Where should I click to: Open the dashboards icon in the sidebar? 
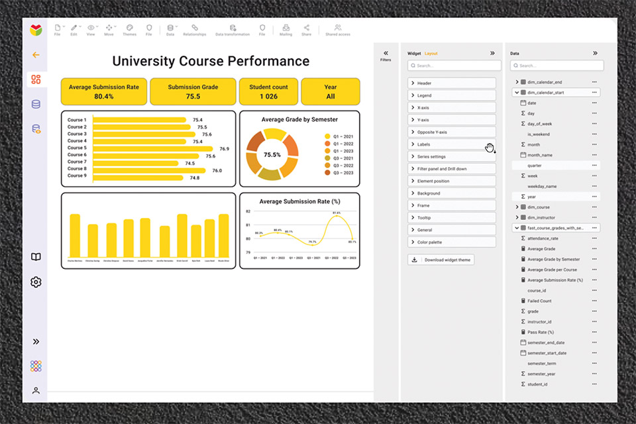(x=36, y=79)
